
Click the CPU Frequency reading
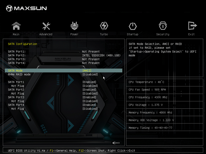(148, 97)
